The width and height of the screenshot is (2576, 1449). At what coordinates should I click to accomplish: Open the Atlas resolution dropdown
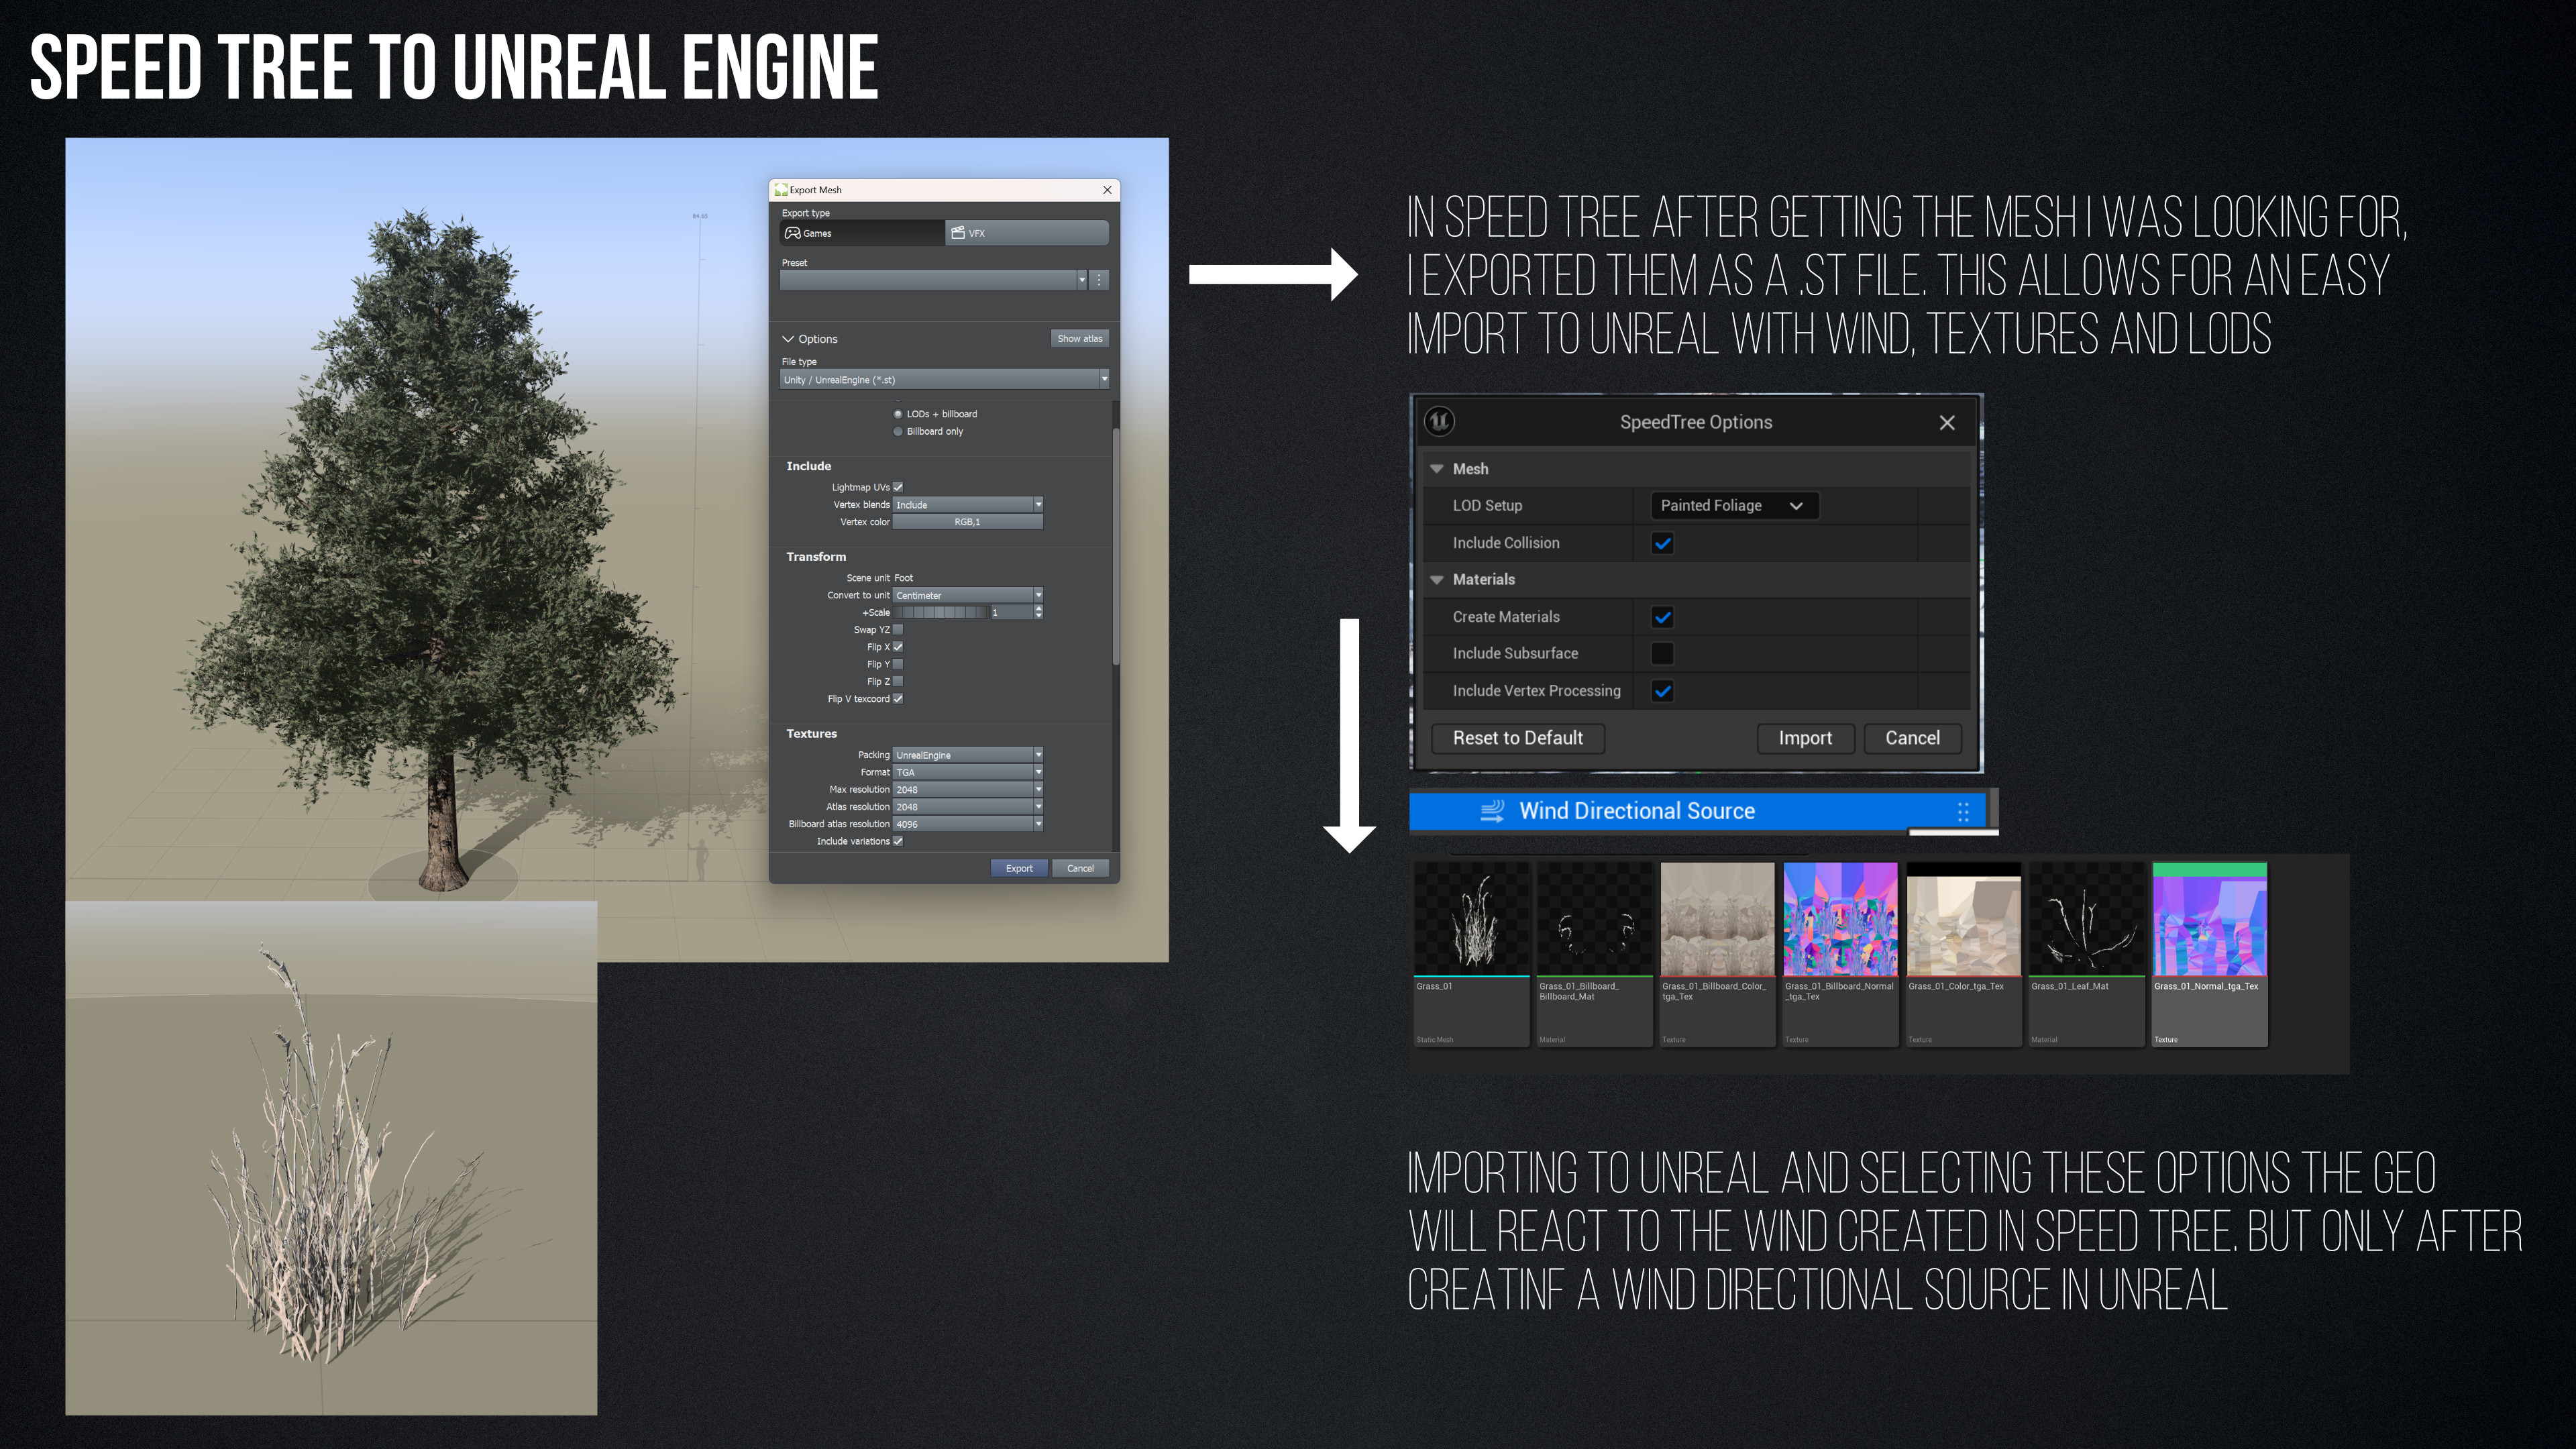point(968,807)
